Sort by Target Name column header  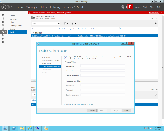coord(72,29)
